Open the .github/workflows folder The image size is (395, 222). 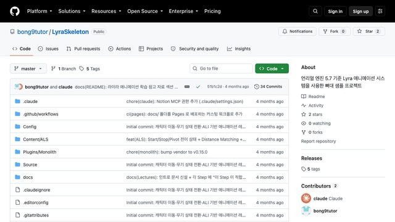click(41, 114)
